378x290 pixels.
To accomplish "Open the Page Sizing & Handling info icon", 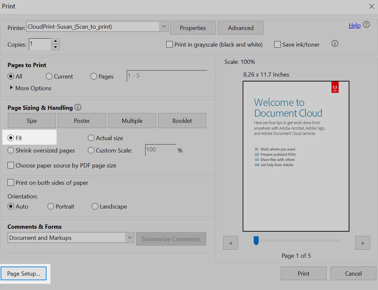I will [78, 107].
